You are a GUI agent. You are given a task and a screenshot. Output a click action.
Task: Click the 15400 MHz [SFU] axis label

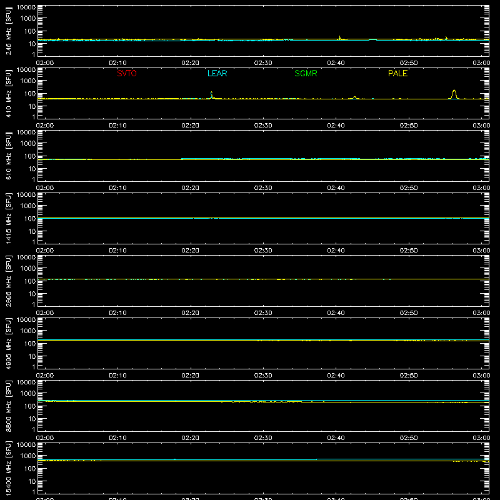tap(8, 469)
